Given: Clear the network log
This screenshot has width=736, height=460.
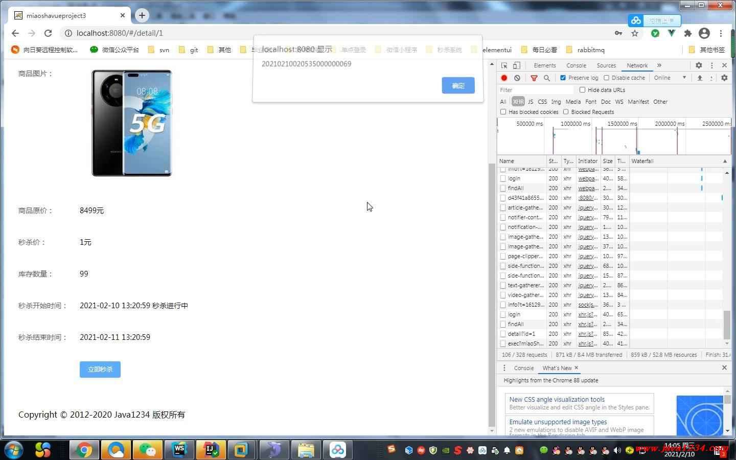Looking at the screenshot, I should pyautogui.click(x=517, y=78).
